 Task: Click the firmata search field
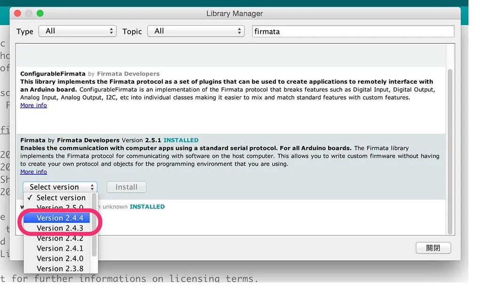pos(353,31)
